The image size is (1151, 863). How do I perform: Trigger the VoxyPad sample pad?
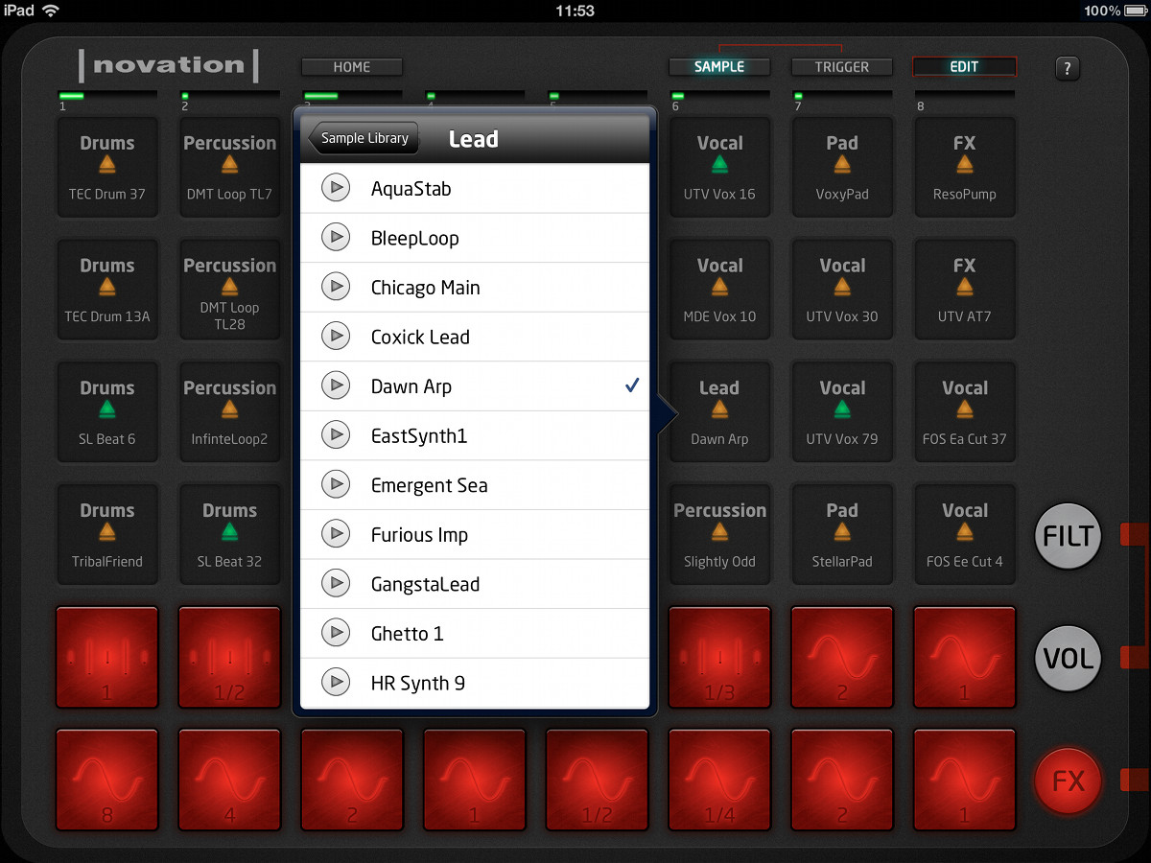(842, 167)
